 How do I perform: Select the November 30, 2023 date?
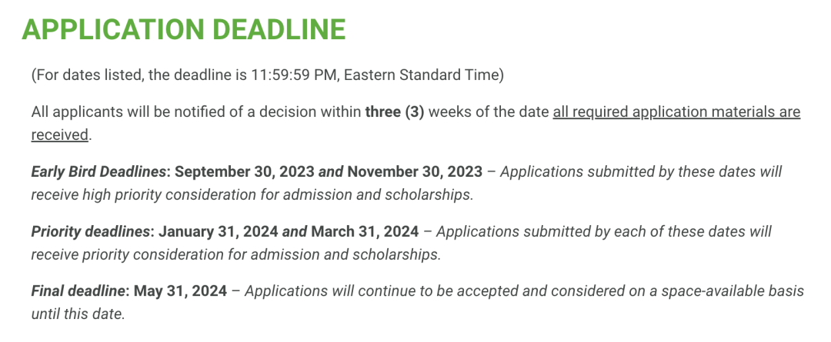tap(415, 172)
